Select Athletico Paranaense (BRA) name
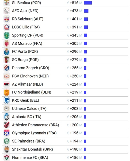The image size is (130, 161). point(35,125)
